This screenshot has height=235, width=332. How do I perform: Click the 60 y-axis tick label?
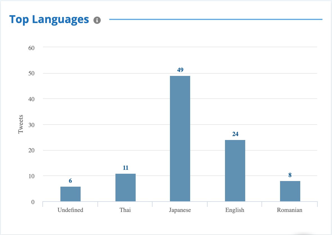(31, 48)
